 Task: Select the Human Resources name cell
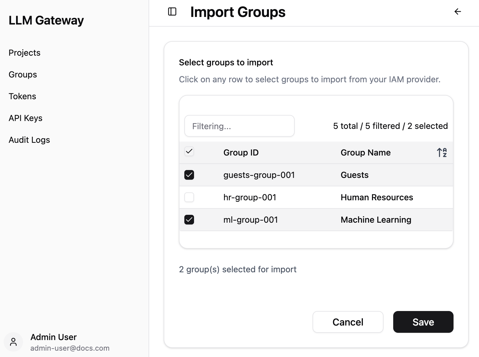[377, 197]
